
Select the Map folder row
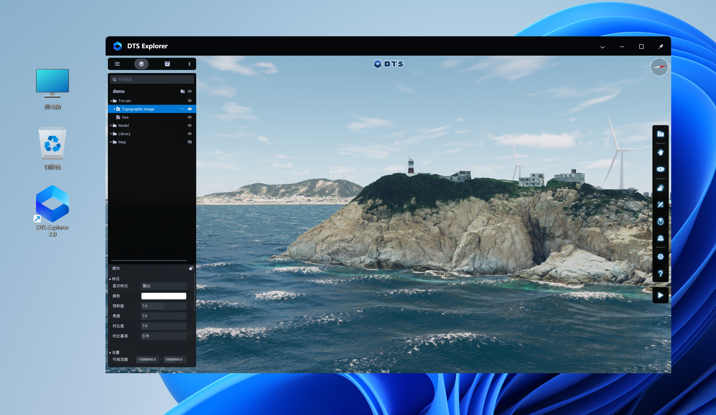click(152, 142)
